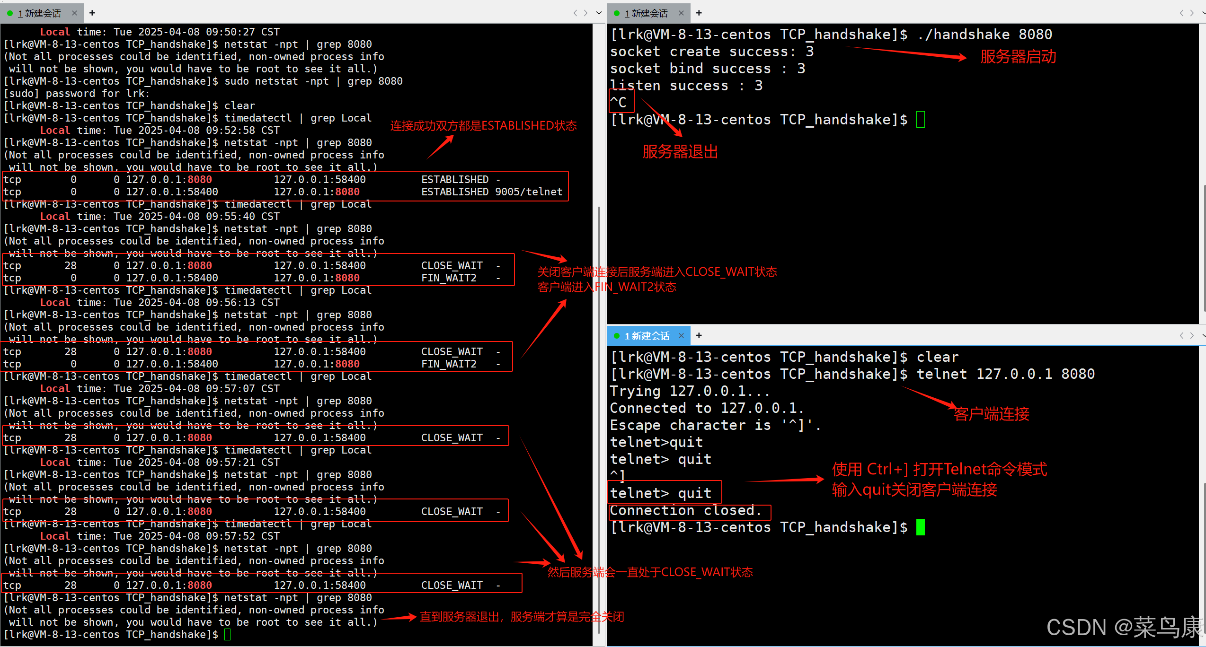Screen dimensions: 1206x647
Task: Close the 新建会话 tab in left pane
Action: [74, 13]
